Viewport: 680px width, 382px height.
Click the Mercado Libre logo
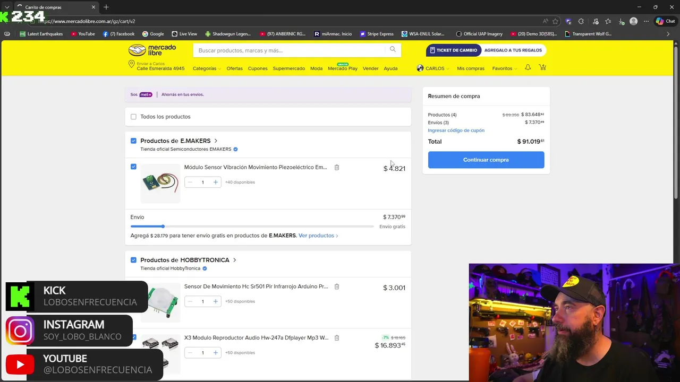[152, 50]
